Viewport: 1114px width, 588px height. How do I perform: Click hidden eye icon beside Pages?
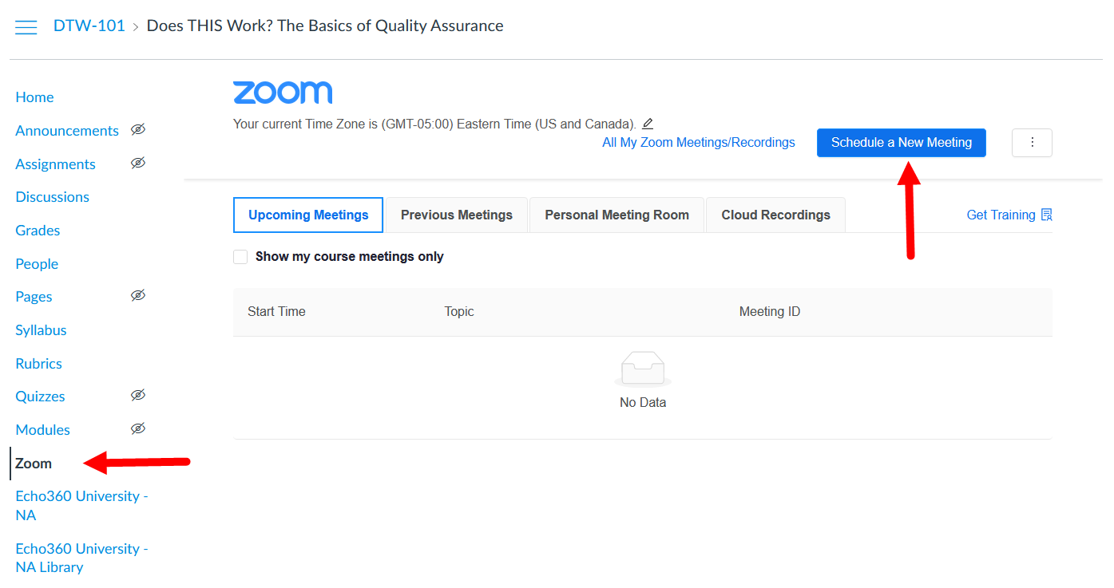(138, 295)
